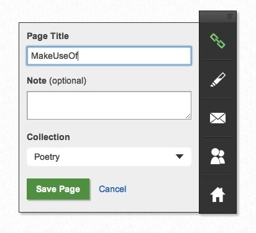256x233 pixels.
Task: Close the sidebar with small X box
Action: 231,17
